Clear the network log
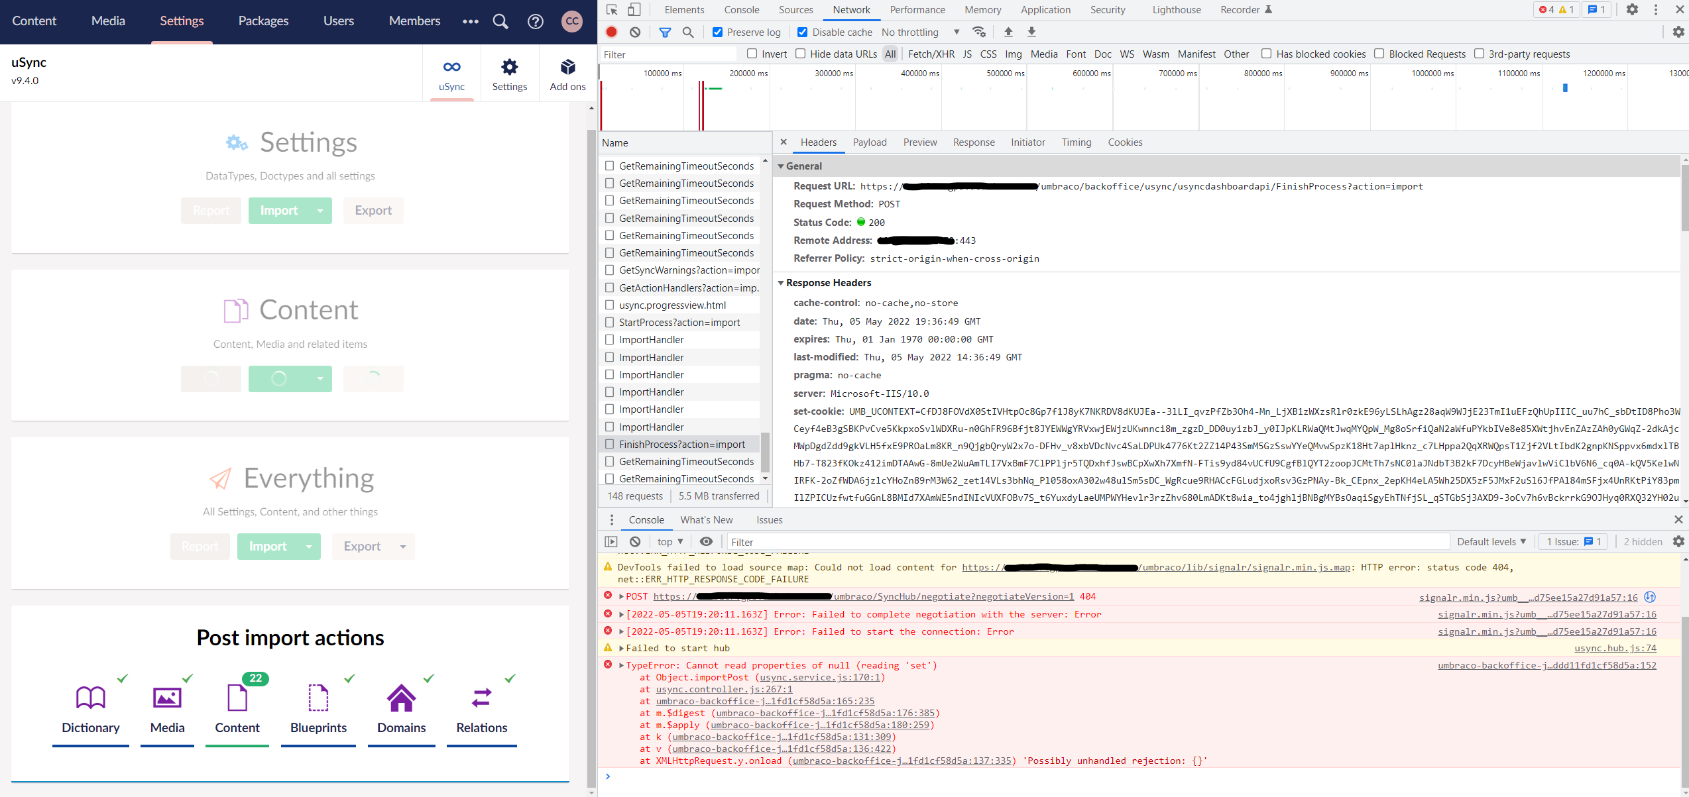1689x797 pixels. [x=635, y=32]
